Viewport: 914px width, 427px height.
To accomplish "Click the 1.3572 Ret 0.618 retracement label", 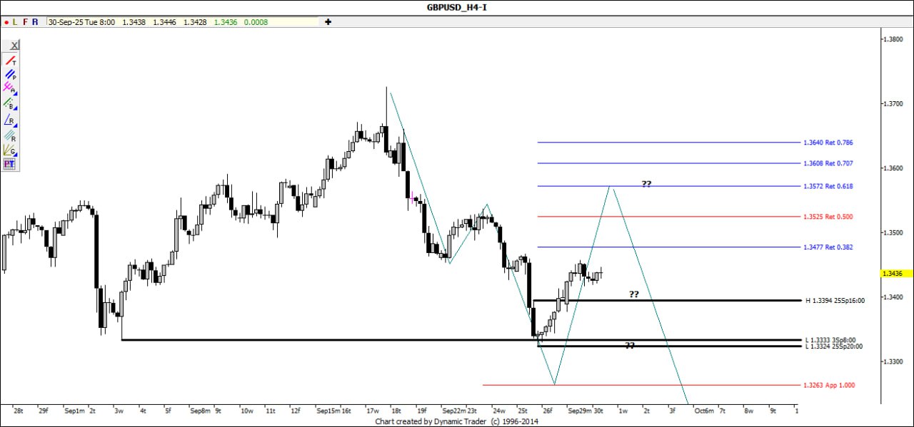I will (x=828, y=186).
